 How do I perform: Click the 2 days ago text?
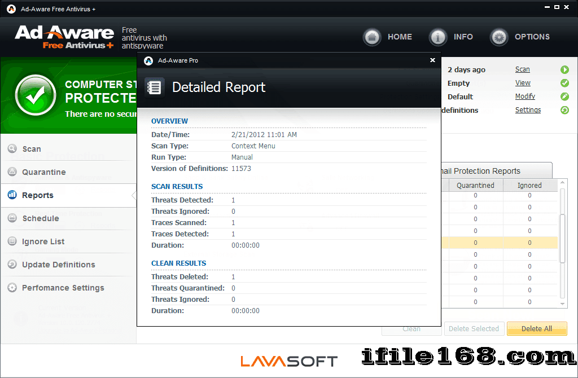(x=466, y=69)
